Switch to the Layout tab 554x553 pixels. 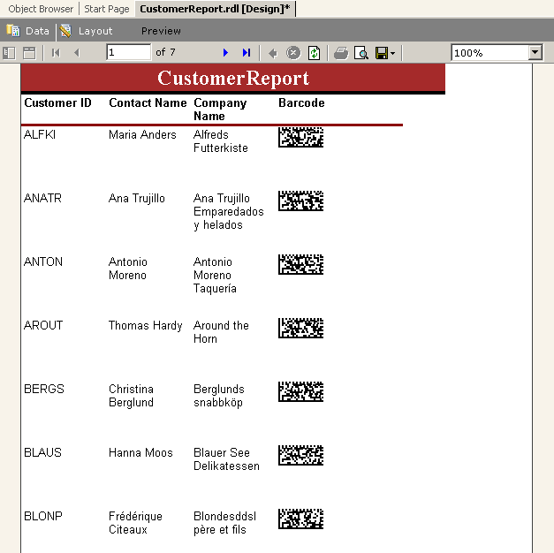(87, 31)
